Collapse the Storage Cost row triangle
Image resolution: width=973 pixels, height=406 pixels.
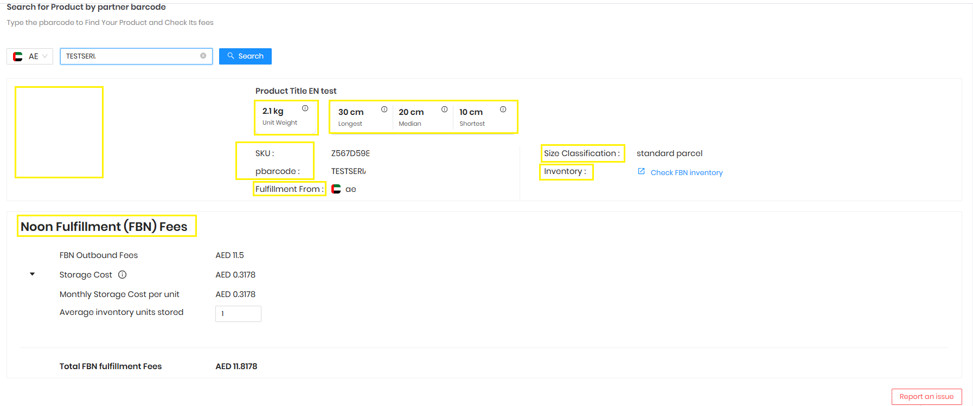pyautogui.click(x=33, y=274)
